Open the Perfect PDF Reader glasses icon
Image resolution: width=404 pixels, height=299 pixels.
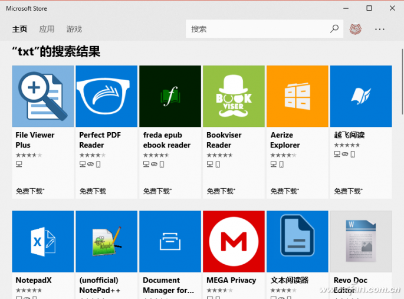(106, 96)
